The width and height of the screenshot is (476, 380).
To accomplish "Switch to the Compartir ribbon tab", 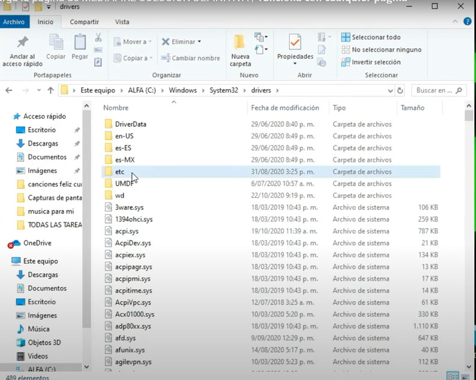I will point(84,22).
